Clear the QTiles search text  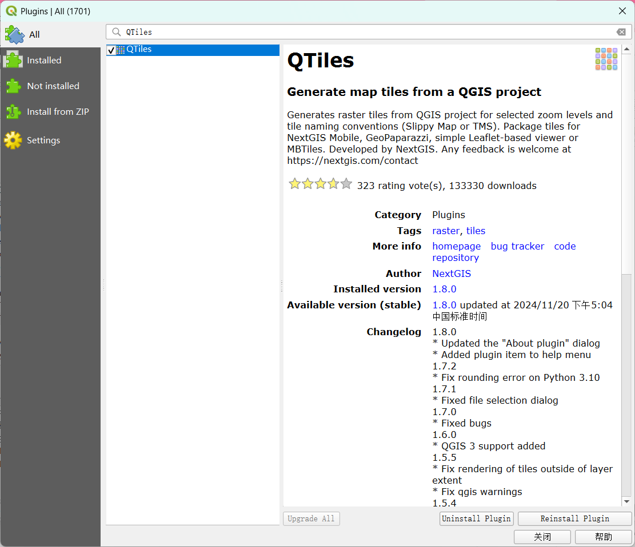(621, 32)
